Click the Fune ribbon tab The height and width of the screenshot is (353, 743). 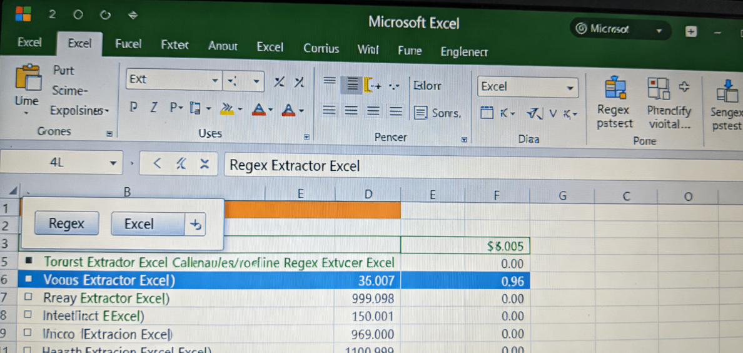coord(410,50)
